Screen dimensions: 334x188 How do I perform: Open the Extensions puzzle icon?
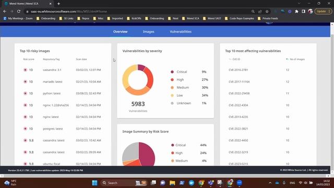click(x=296, y=11)
